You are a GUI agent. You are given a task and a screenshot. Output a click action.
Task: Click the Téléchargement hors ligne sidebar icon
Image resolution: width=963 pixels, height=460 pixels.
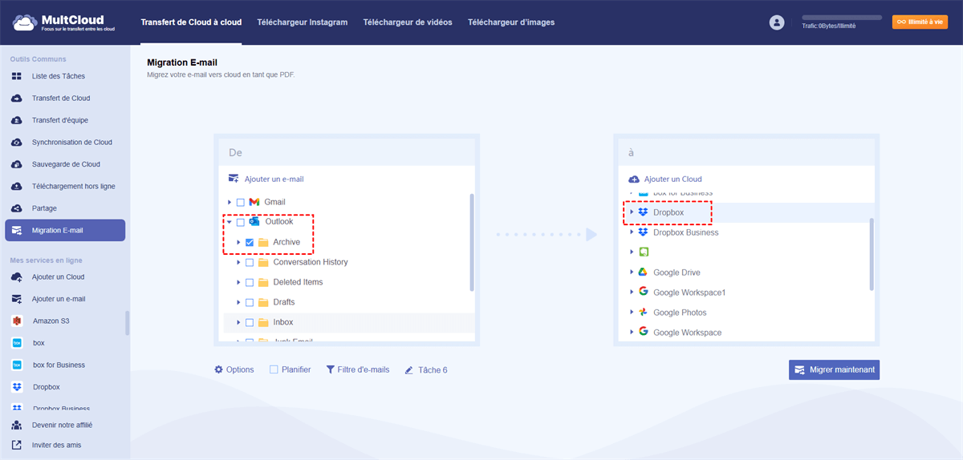pos(17,186)
